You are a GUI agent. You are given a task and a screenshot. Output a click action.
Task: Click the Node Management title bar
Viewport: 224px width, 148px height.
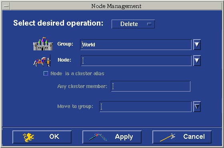coord(116,6)
